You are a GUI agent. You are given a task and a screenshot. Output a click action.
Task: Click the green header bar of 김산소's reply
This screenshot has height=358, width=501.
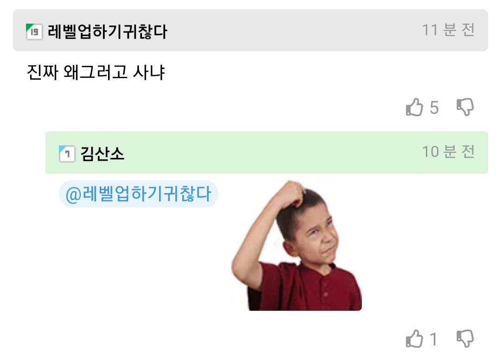pos(278,153)
